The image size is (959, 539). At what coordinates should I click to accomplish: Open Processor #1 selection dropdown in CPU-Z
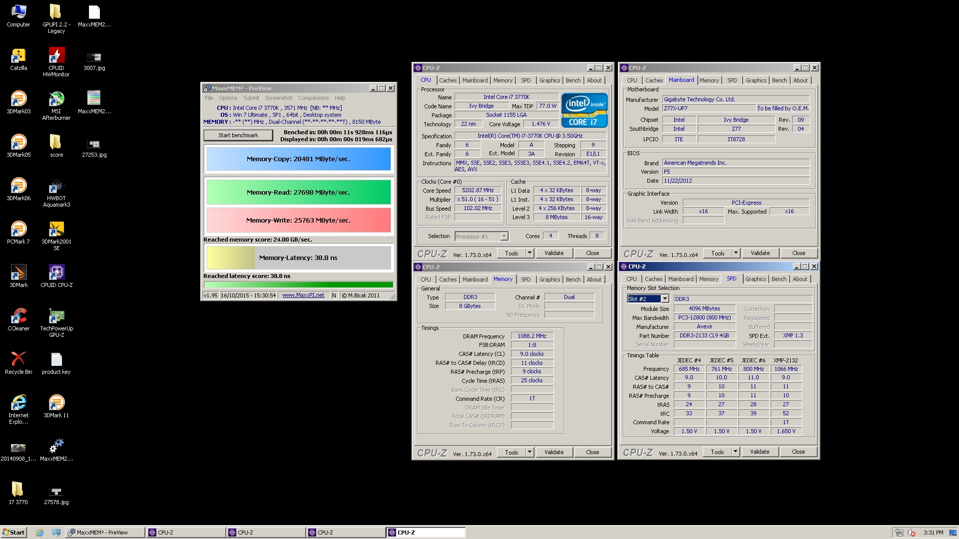click(504, 236)
